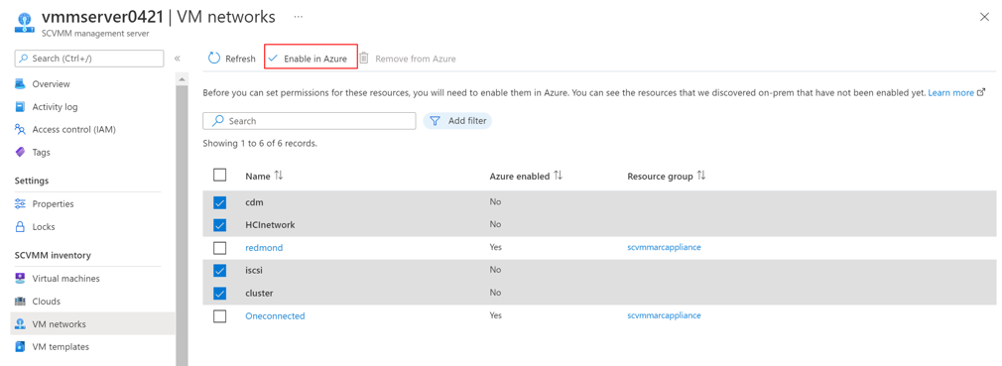Image resolution: width=1002 pixels, height=366 pixels.
Task: Click the iscsi network name
Action: click(254, 270)
